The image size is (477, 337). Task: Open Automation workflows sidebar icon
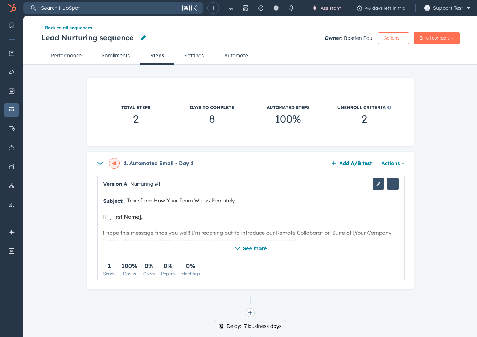tap(12, 185)
